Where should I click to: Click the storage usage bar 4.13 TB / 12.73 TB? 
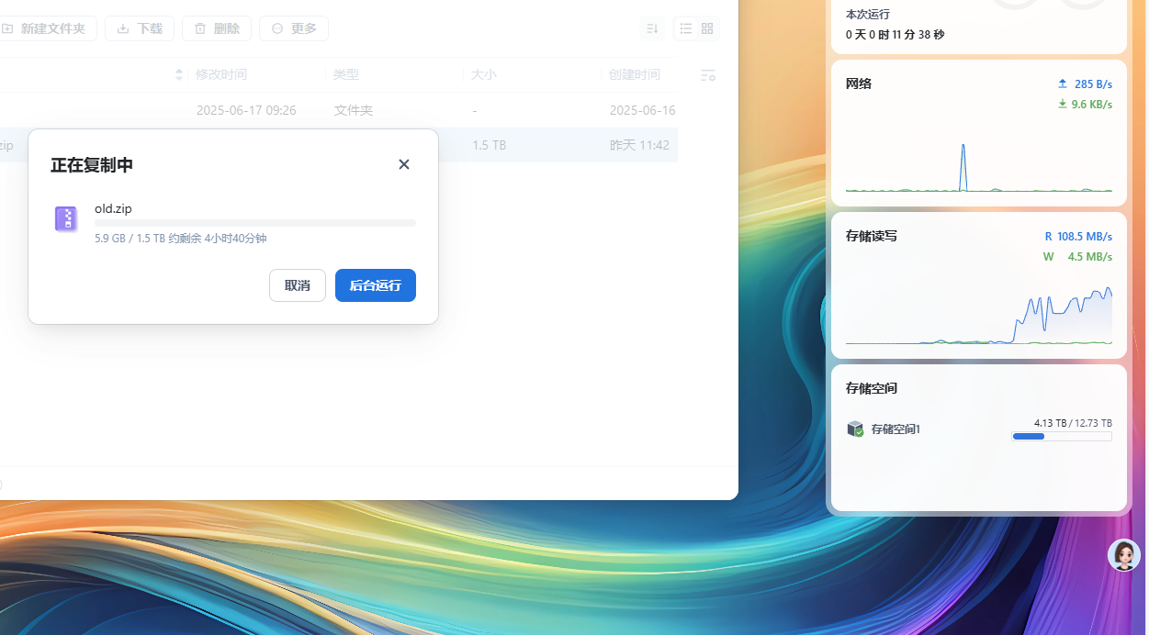pos(1062,437)
